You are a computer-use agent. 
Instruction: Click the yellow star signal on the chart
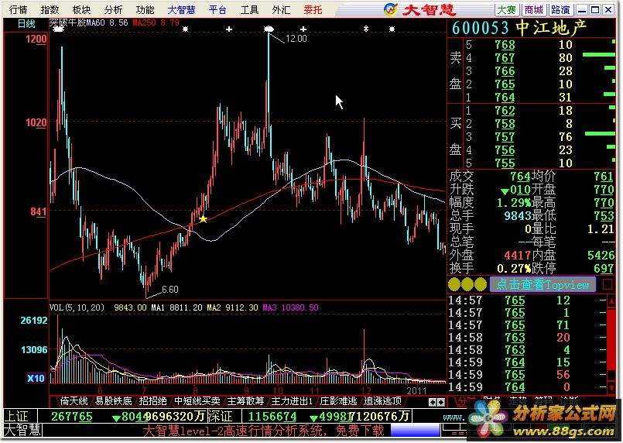[203, 219]
